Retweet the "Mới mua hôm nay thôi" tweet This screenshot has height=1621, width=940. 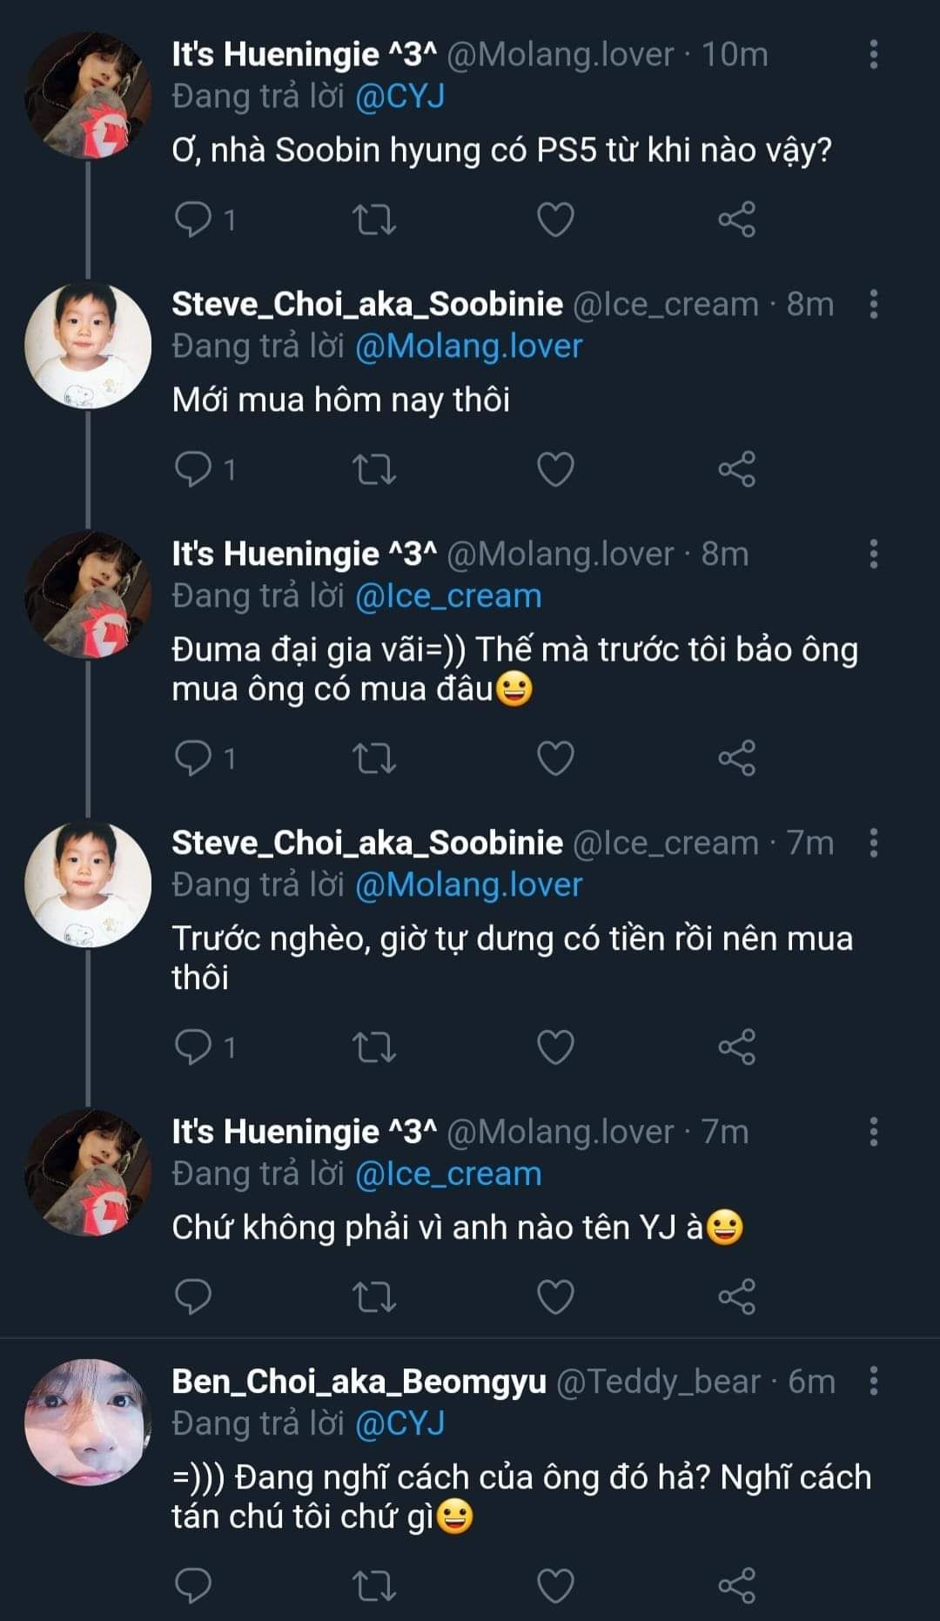point(374,469)
